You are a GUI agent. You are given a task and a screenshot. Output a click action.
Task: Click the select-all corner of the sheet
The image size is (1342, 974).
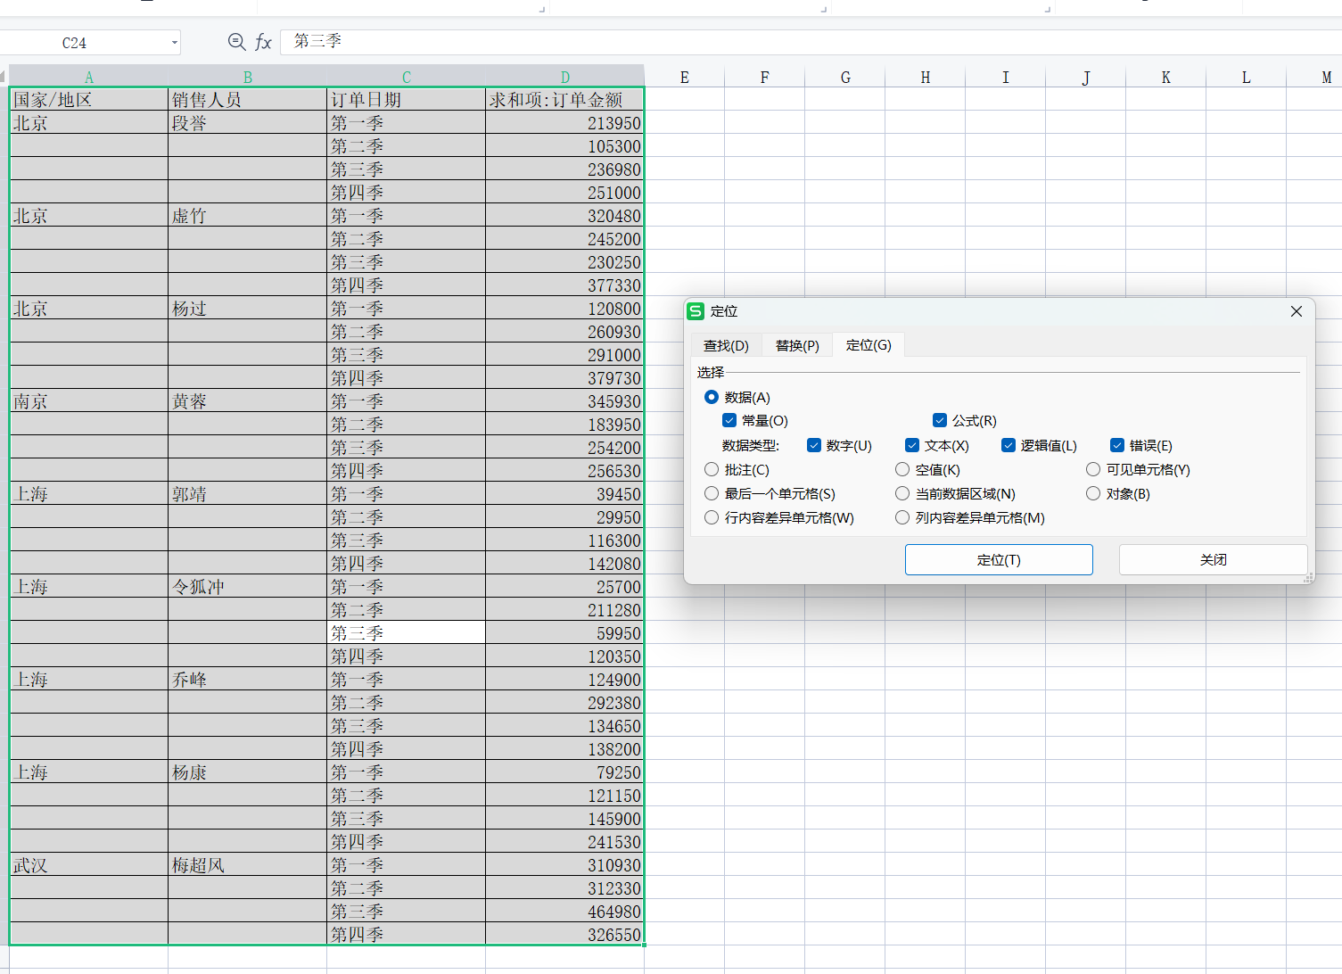point(4,77)
